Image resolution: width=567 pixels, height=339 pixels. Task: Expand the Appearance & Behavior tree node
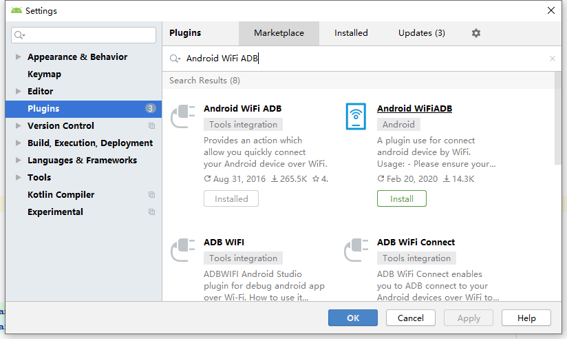point(18,57)
